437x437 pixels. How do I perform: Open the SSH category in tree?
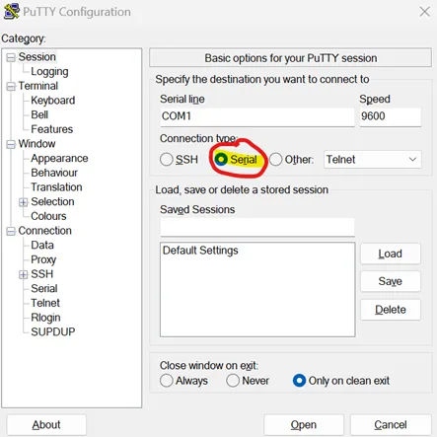41,274
